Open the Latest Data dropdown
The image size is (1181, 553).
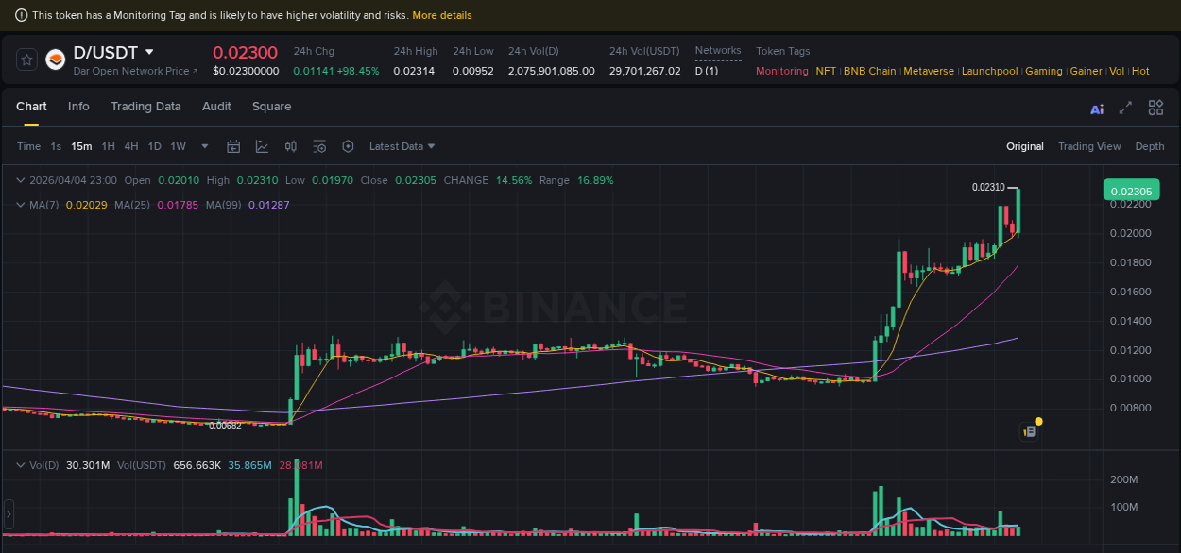pos(401,146)
